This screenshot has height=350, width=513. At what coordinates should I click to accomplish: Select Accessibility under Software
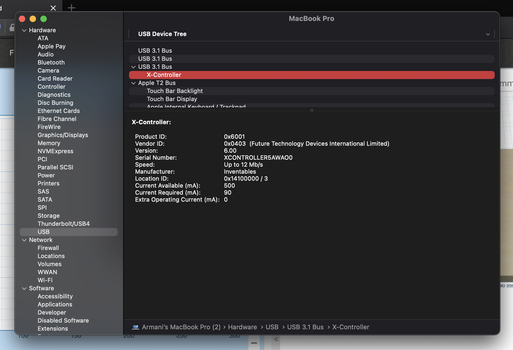(x=55, y=297)
